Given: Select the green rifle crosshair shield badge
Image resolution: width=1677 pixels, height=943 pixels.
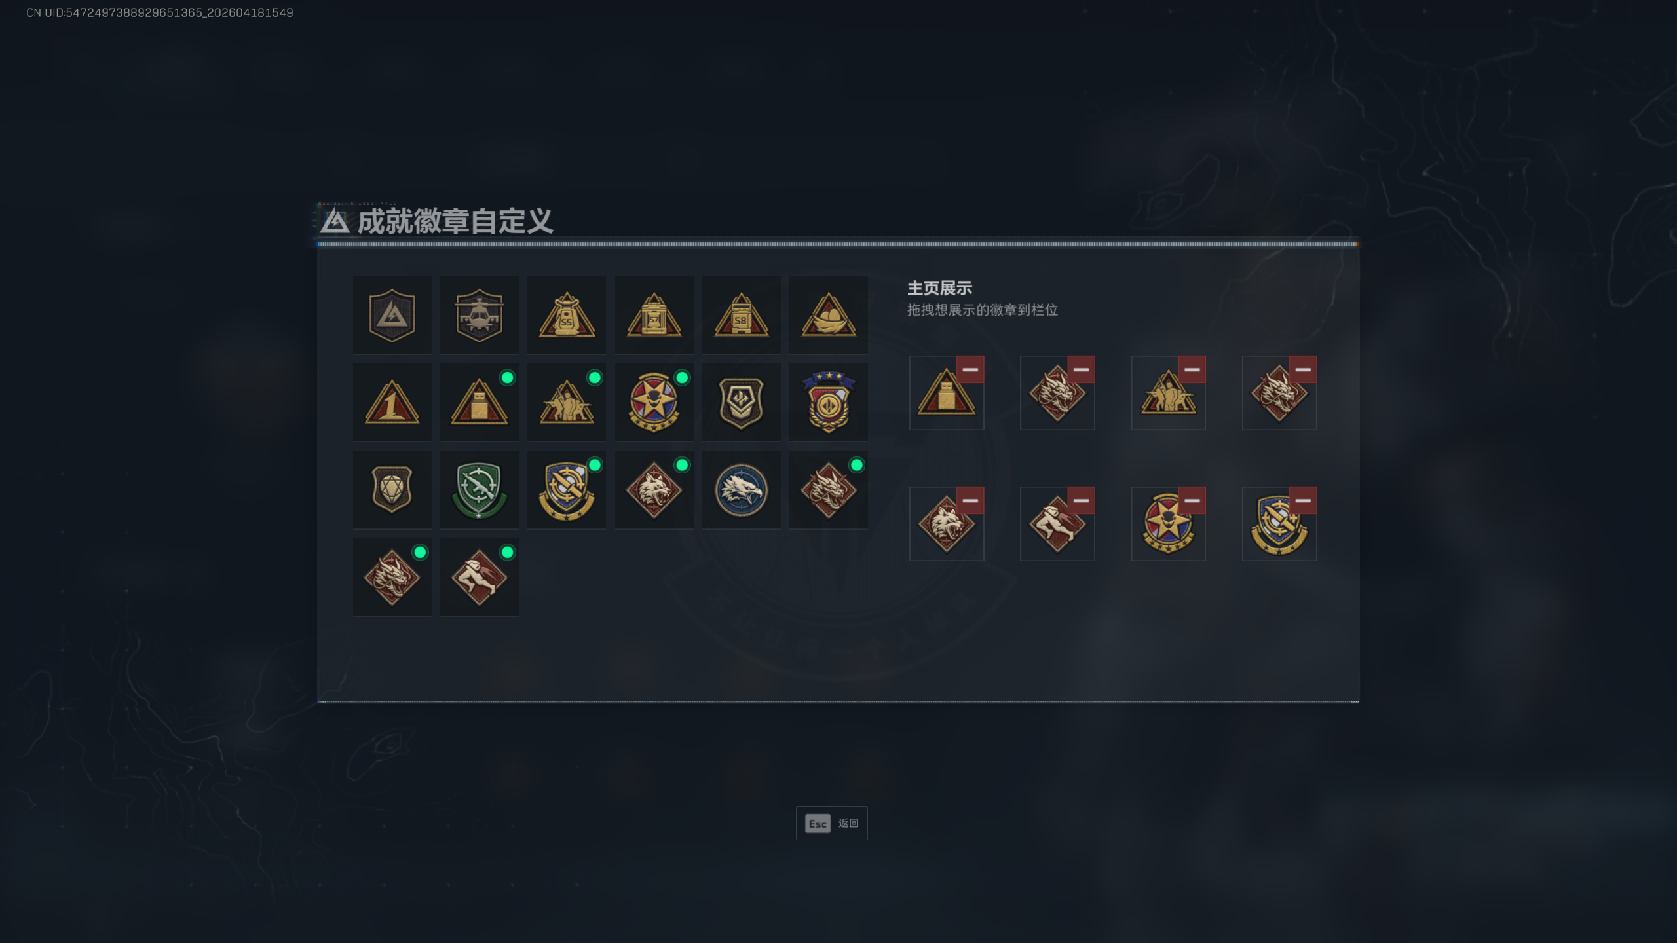Looking at the screenshot, I should point(479,490).
